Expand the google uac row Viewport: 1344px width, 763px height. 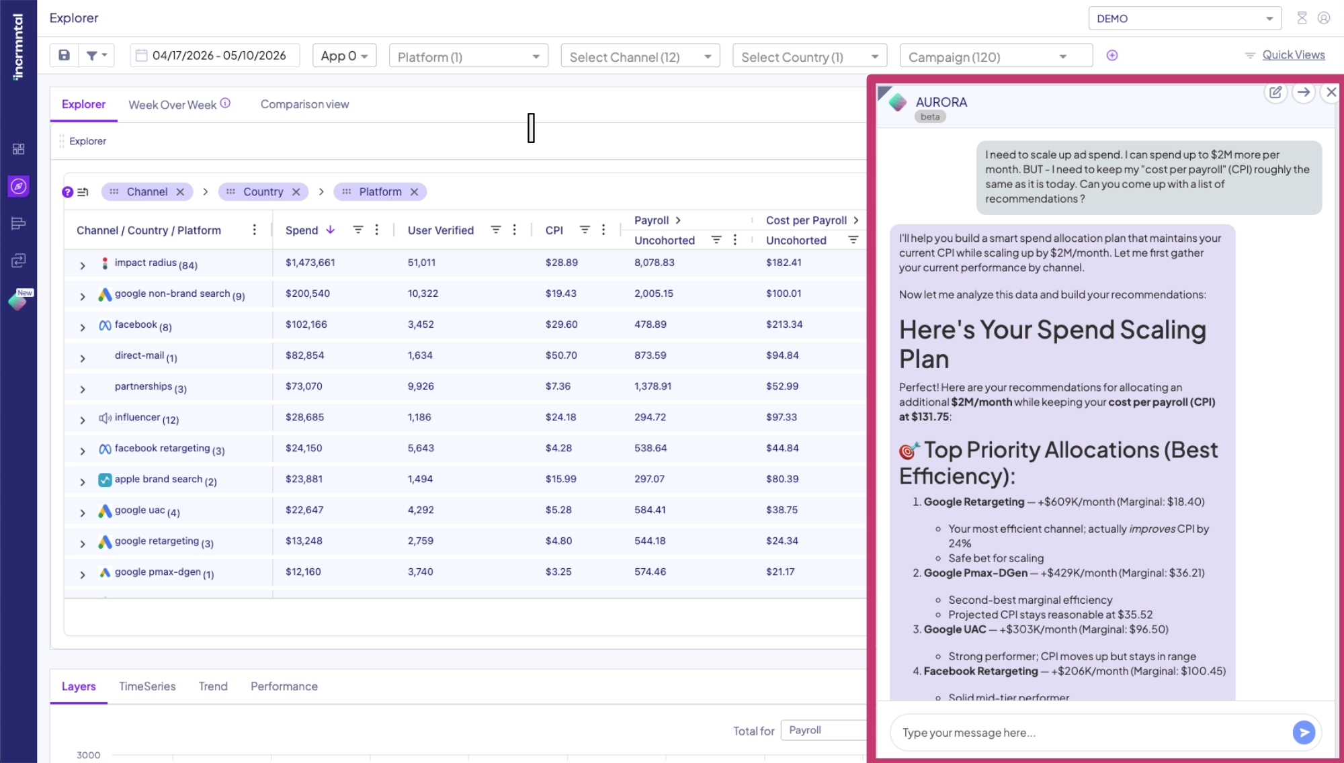click(83, 513)
